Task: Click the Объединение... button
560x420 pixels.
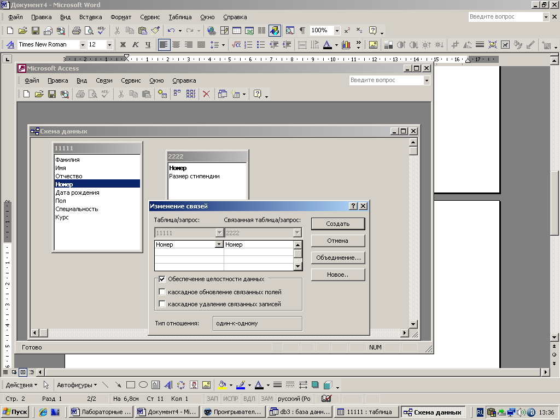Action: (338, 258)
